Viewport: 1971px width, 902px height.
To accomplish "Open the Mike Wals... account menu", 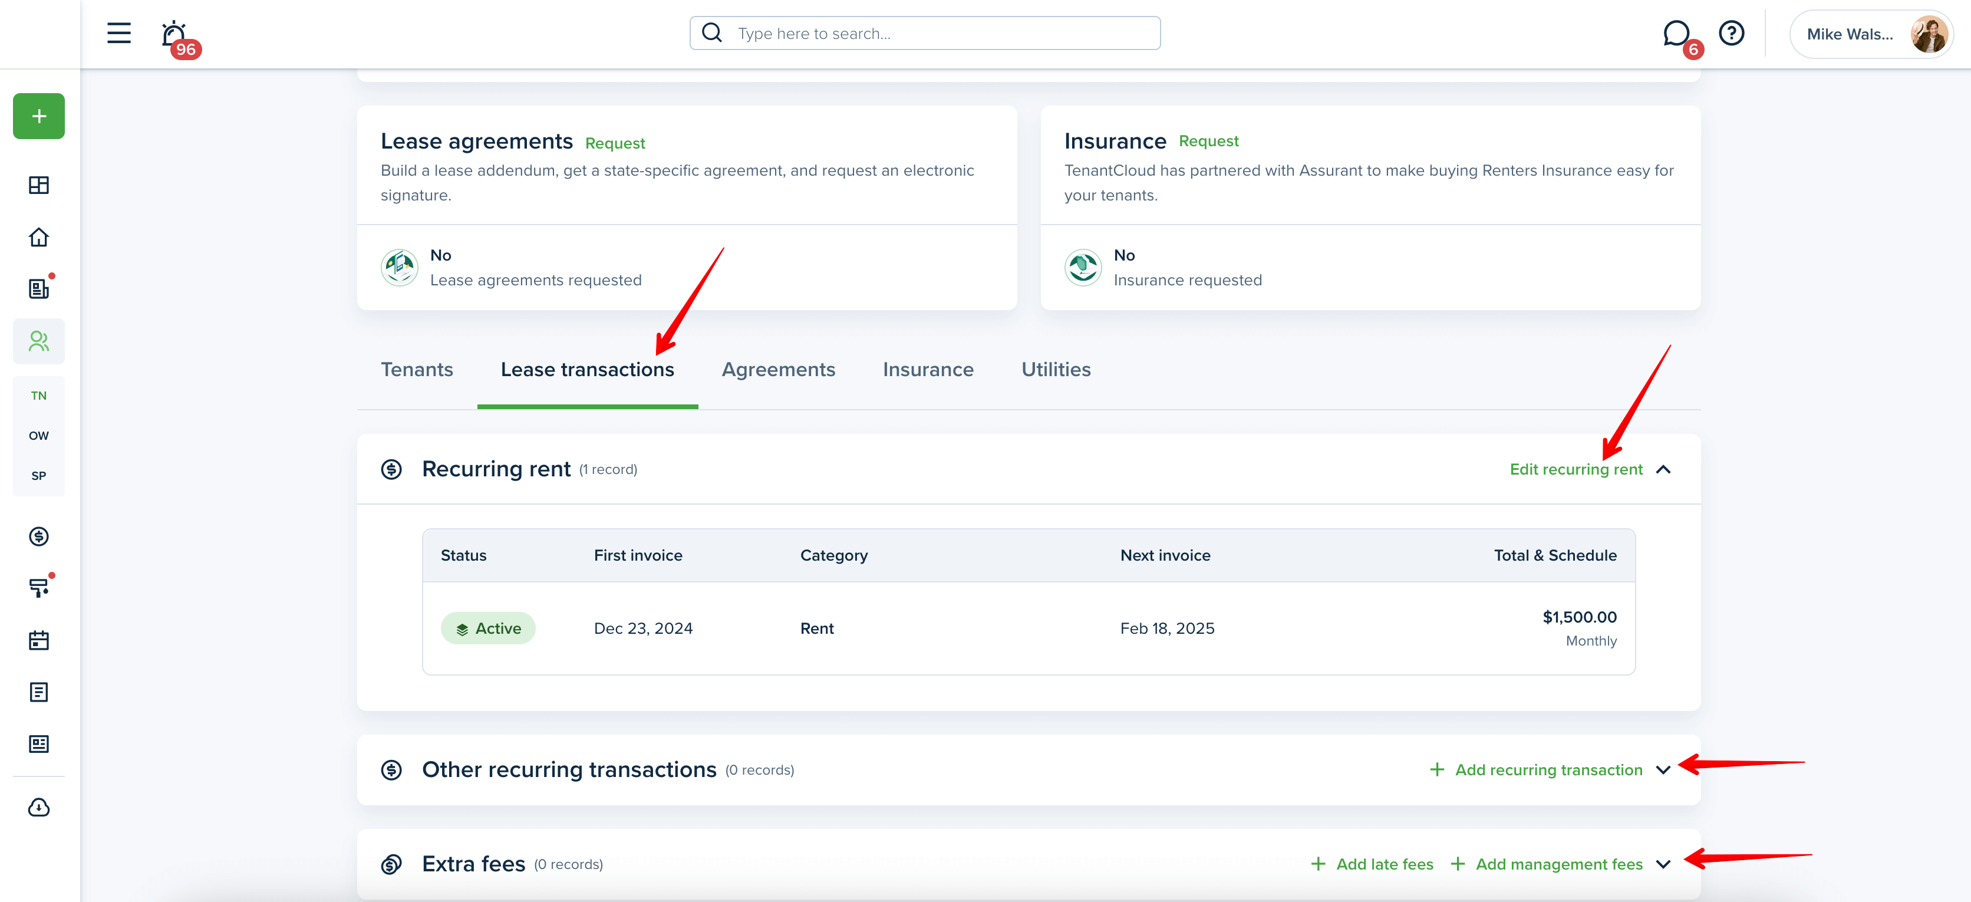I will coord(1871,34).
